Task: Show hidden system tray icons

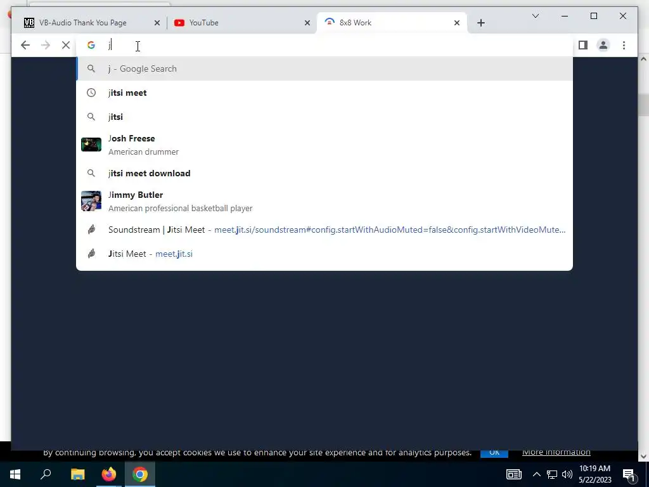Action: click(x=536, y=474)
